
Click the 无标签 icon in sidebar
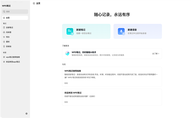coord(4,32)
